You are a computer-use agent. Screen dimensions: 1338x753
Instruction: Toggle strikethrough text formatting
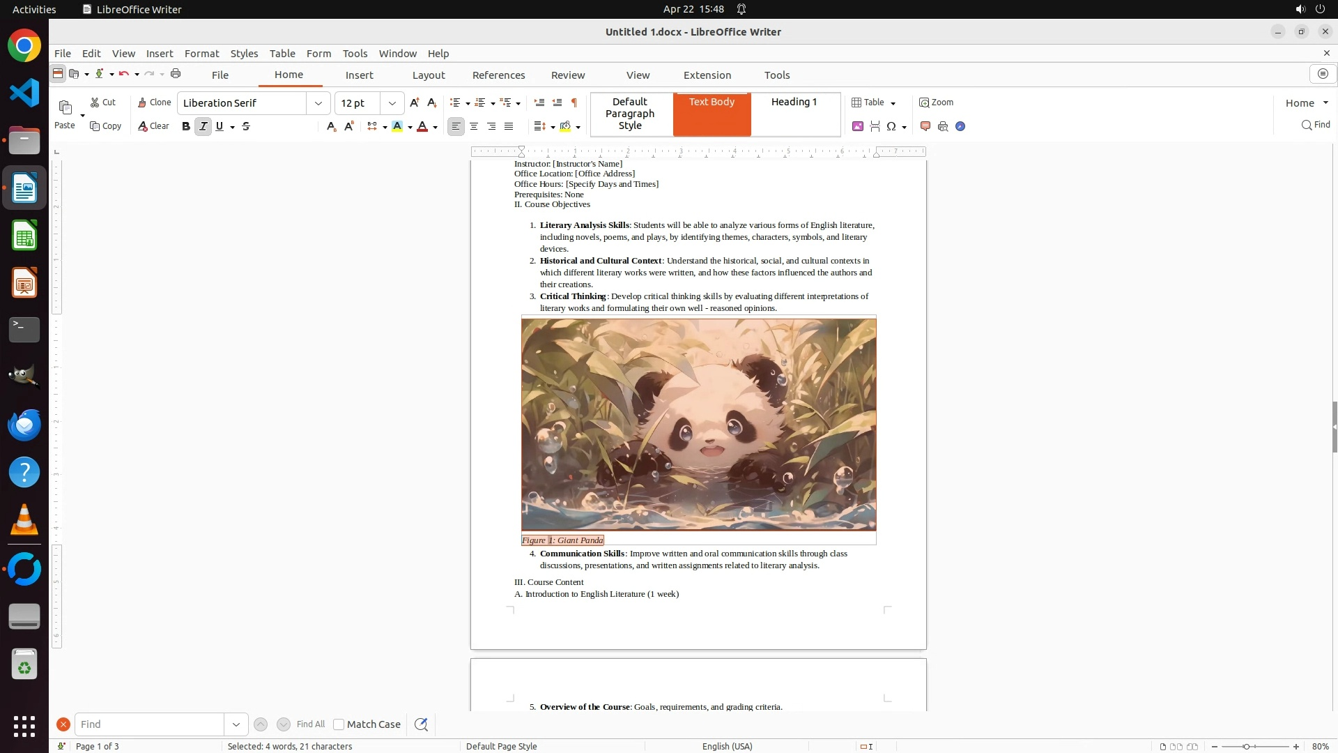246,126
